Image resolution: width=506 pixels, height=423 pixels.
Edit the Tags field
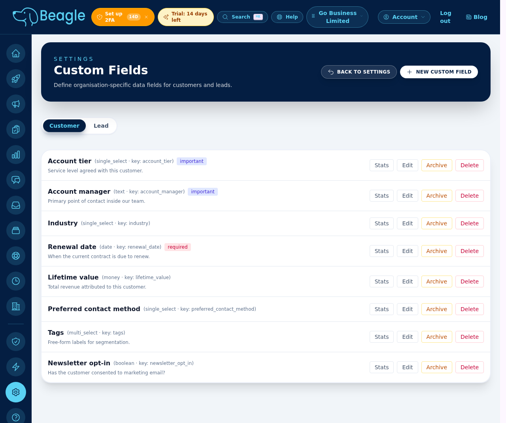click(x=408, y=337)
